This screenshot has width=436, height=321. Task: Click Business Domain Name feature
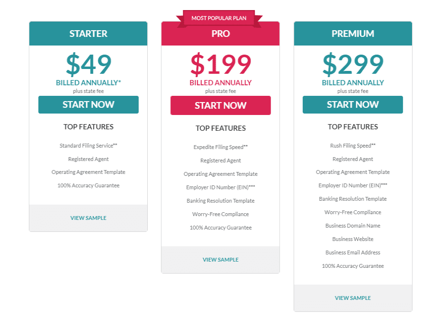[x=353, y=226]
